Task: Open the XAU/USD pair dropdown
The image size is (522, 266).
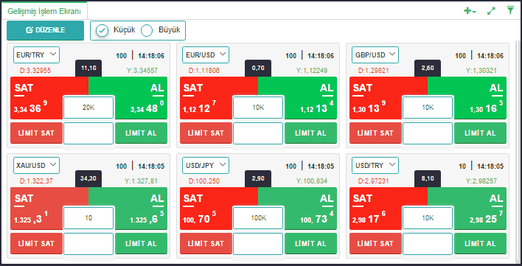Action: click(36, 165)
